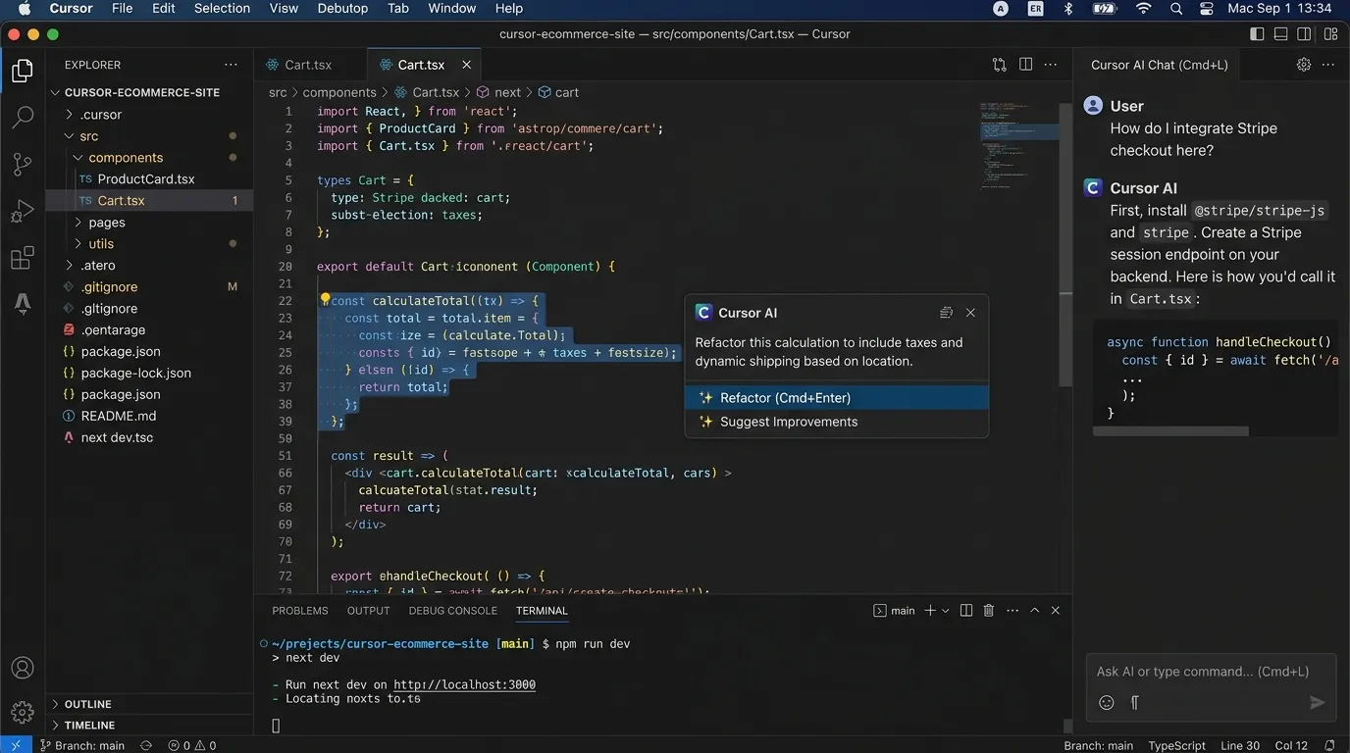Open editor more actions ellipsis
The image size is (1350, 753).
1051,65
